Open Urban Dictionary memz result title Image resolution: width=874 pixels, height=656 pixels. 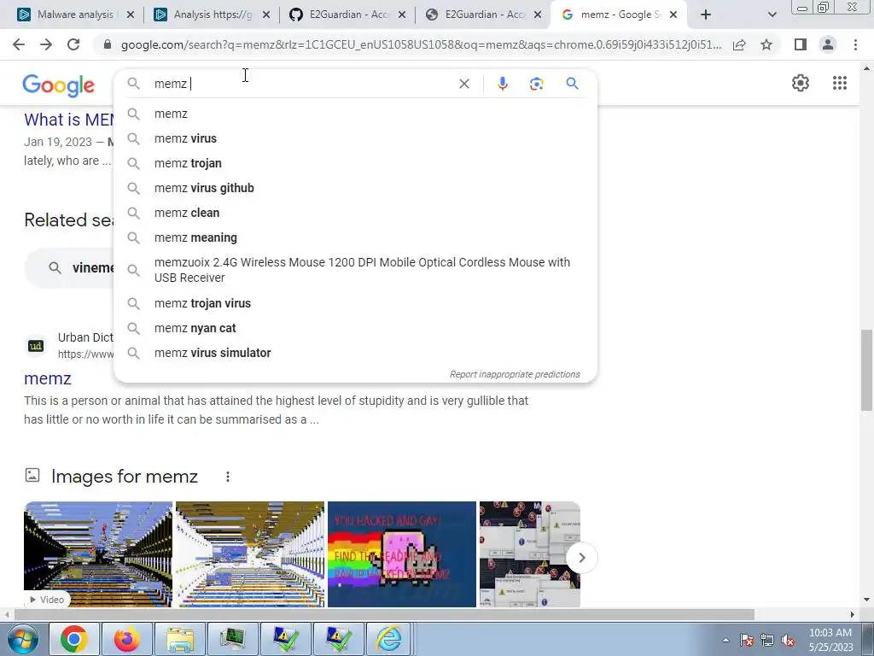point(48,378)
